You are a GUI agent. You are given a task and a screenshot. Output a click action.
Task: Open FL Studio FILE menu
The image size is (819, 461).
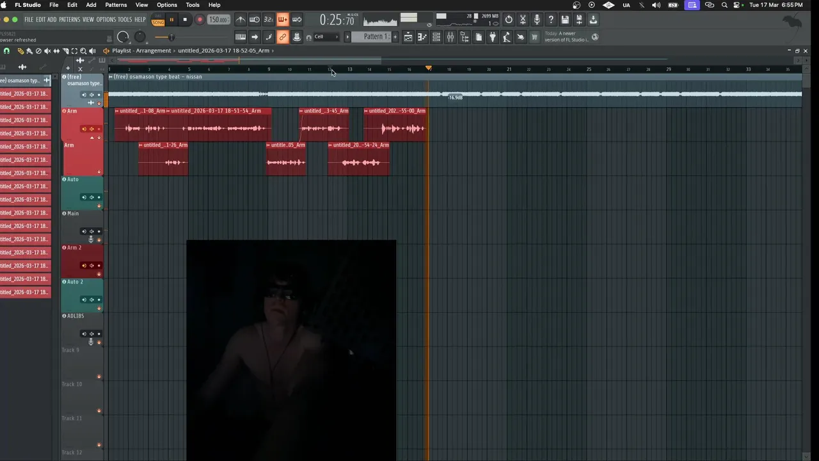(29, 20)
